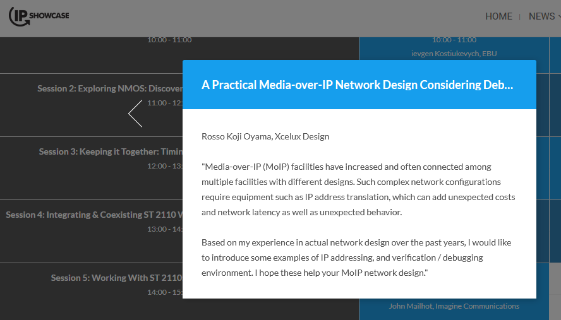Screen dimensions: 561x320
Task: Click the IP Showcase logo
Action: (39, 16)
